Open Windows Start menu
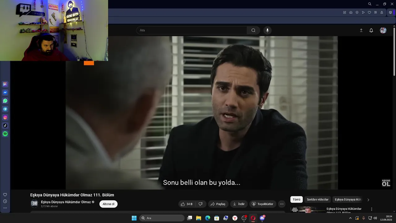Image resolution: width=396 pixels, height=223 pixels. pos(134,218)
